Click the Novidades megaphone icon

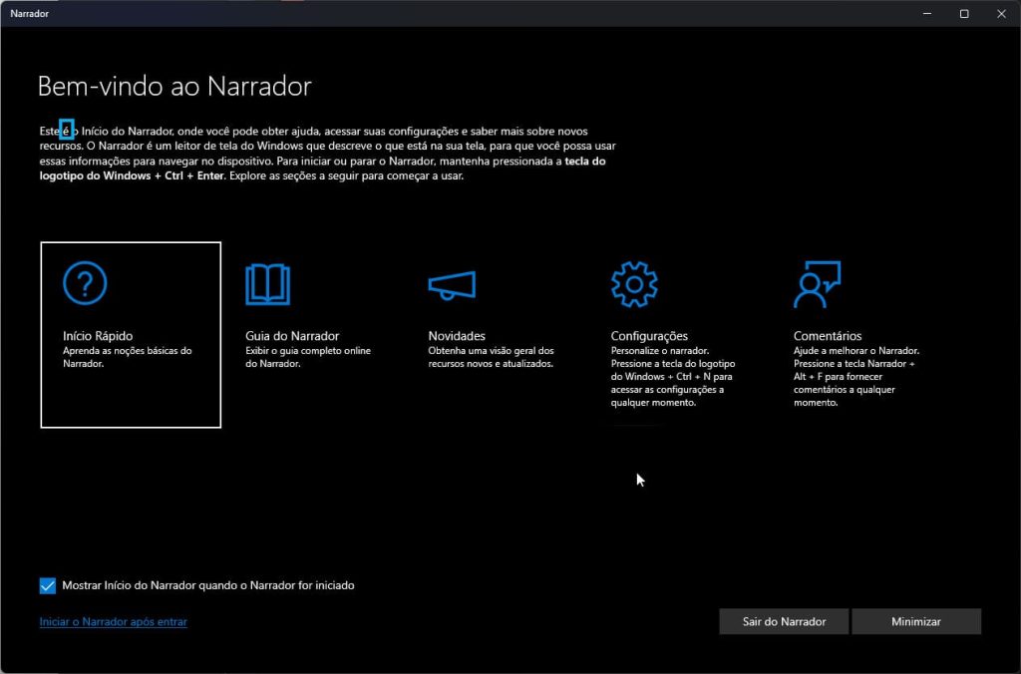[x=452, y=286]
